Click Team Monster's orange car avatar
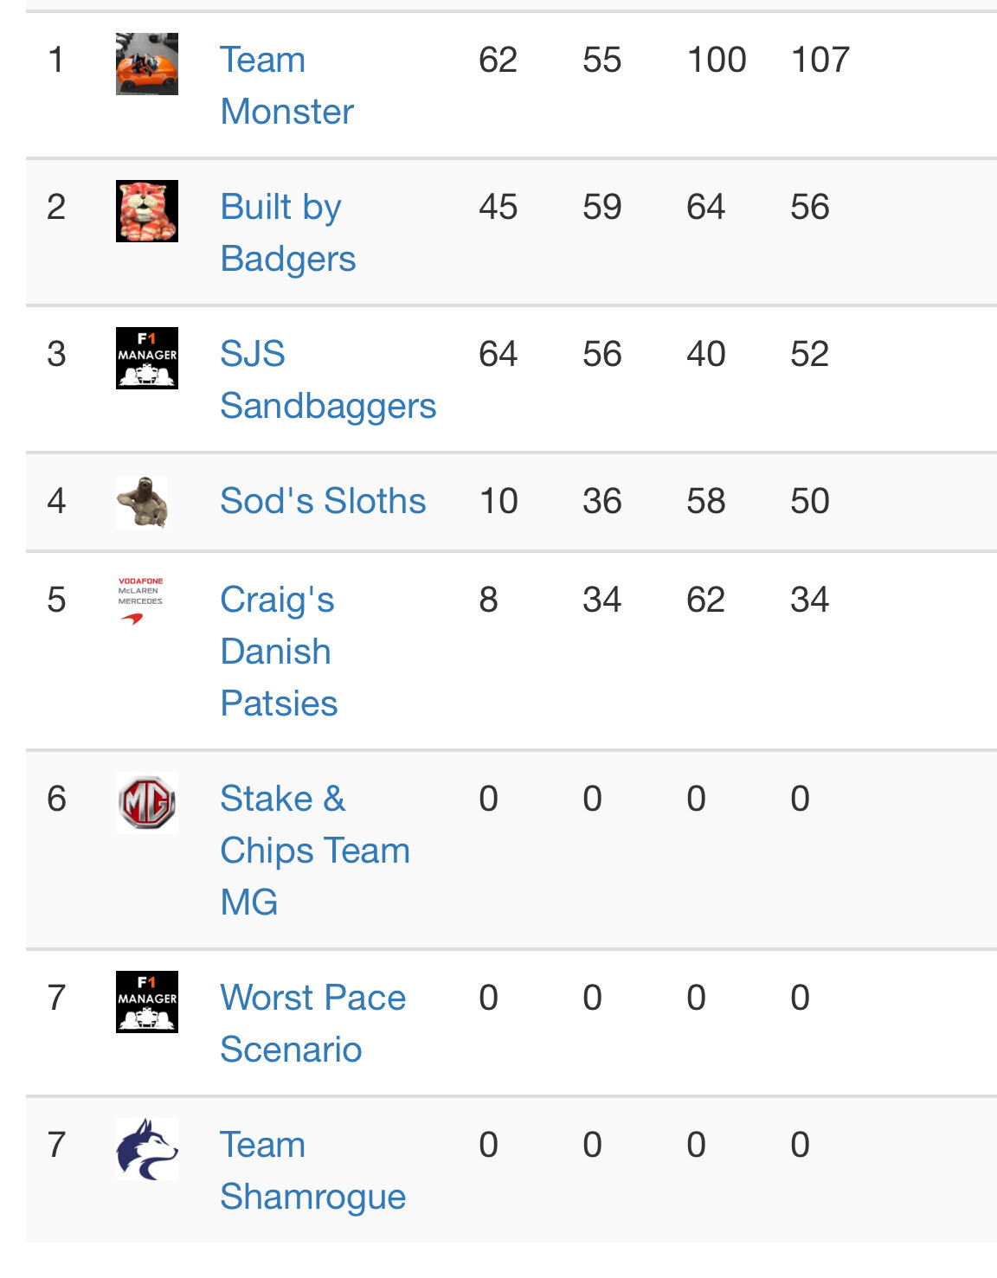Screen dimensions: 997x1278 pos(147,64)
